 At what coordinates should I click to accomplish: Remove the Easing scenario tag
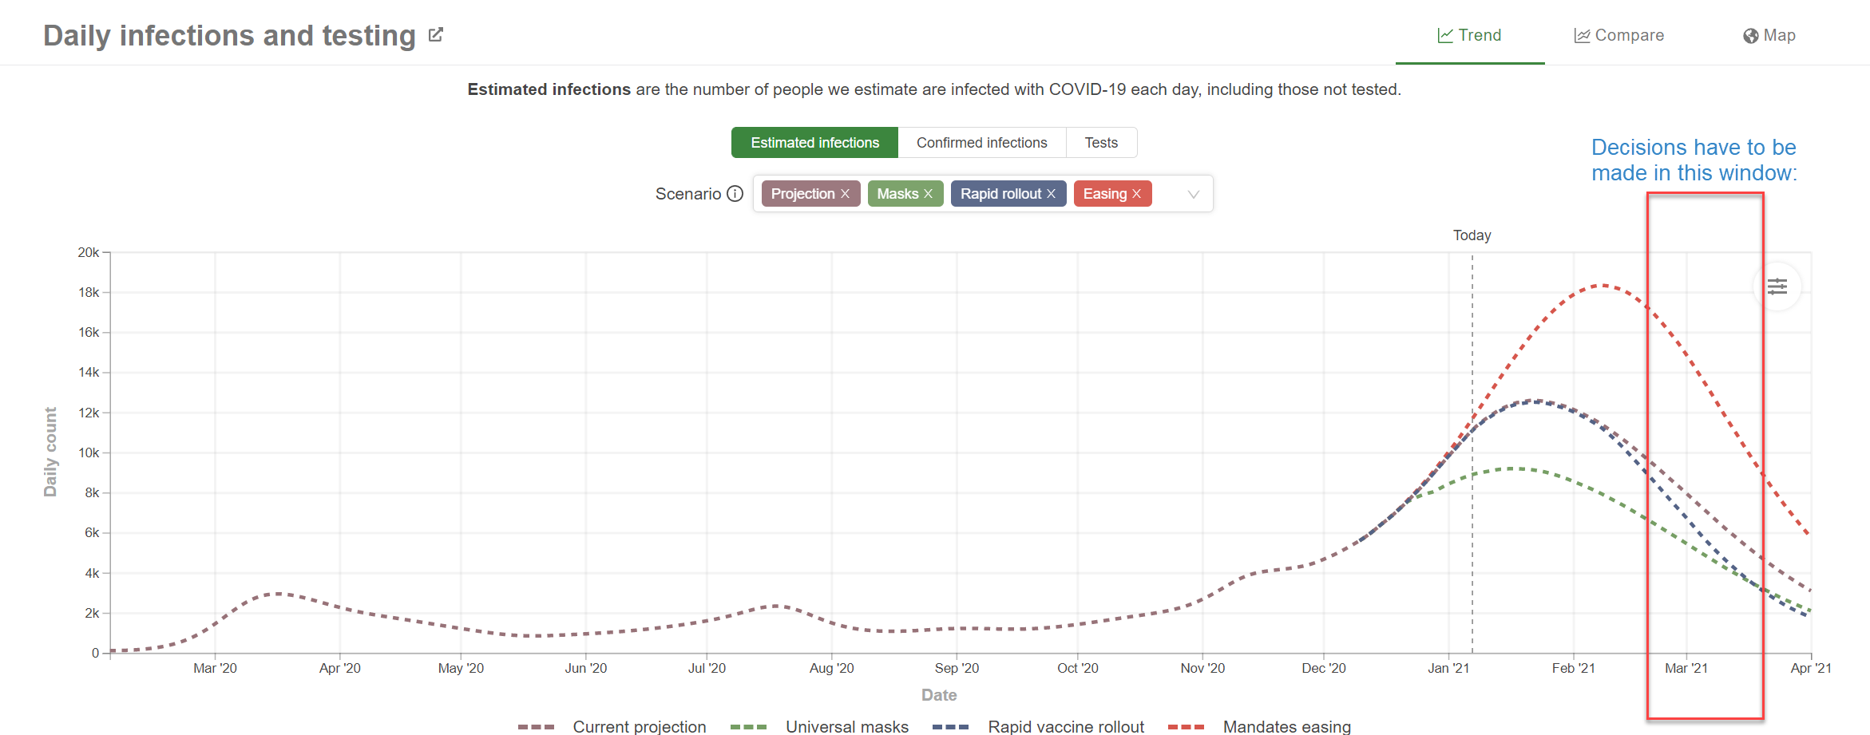point(1136,194)
